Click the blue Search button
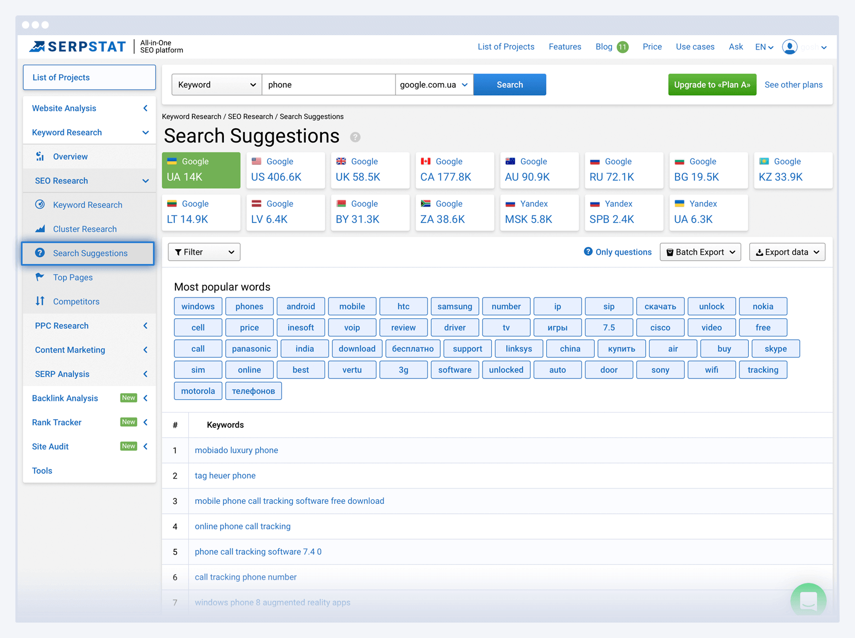The width and height of the screenshot is (855, 638). [509, 85]
